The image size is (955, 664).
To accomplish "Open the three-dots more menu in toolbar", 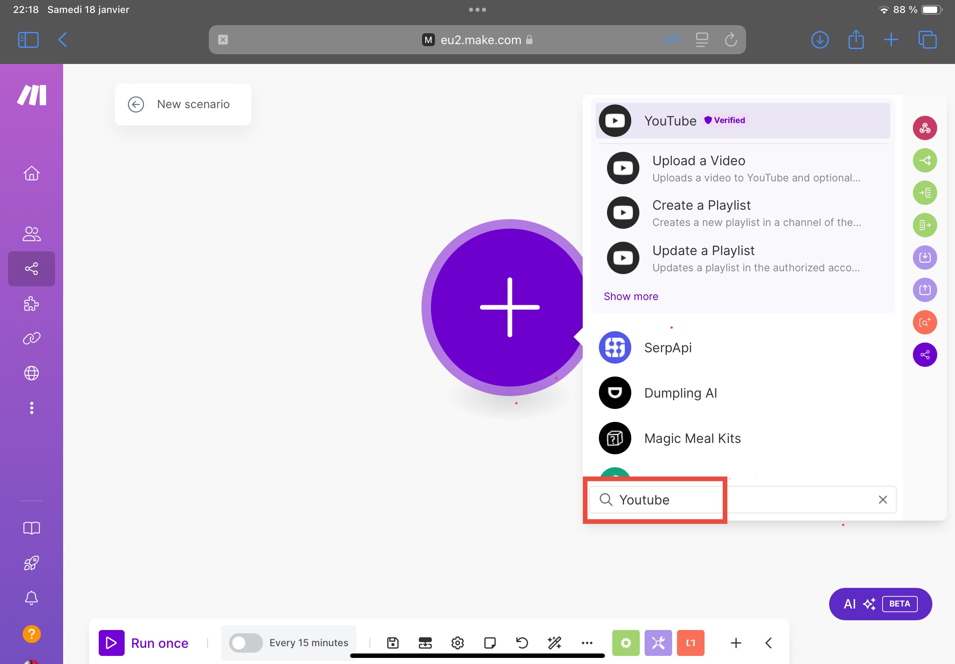I will pyautogui.click(x=587, y=643).
